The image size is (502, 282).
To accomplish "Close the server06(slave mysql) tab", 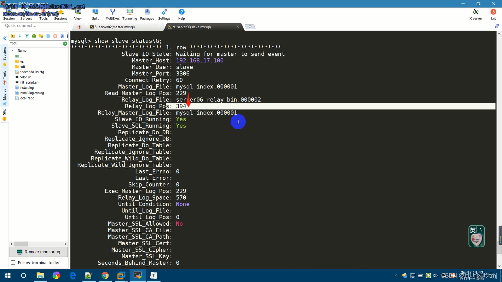I will 238,27.
